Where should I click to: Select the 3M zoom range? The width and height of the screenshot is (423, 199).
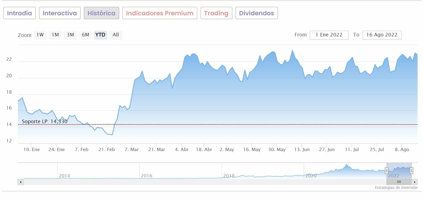pos(70,35)
